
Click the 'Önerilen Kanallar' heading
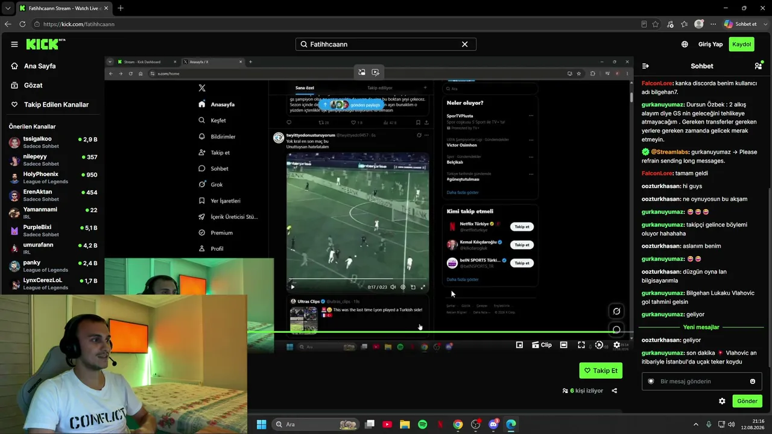(32, 127)
